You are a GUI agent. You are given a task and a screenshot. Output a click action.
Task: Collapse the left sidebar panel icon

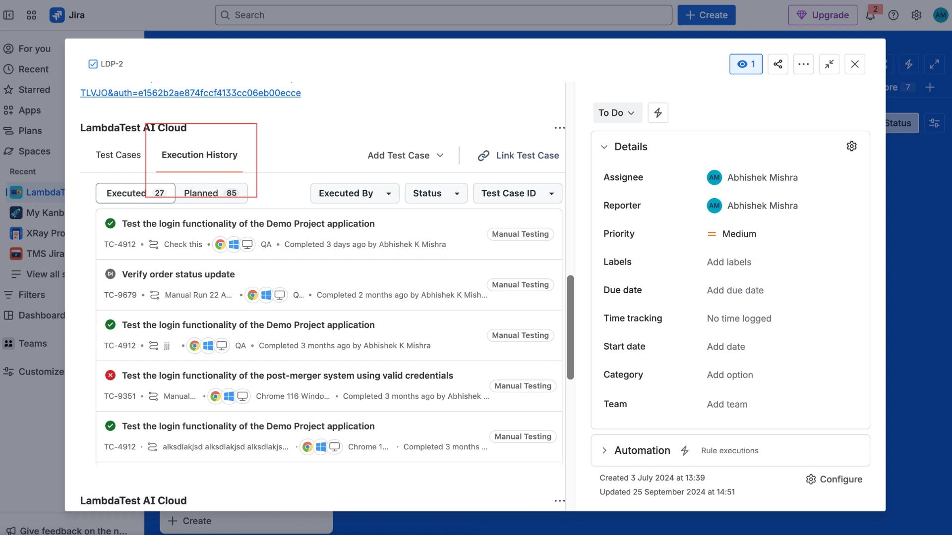tap(8, 15)
